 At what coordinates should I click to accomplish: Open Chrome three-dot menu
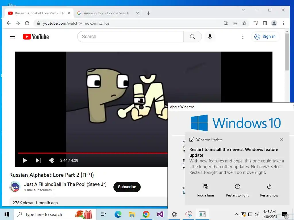pyautogui.click(x=283, y=23)
